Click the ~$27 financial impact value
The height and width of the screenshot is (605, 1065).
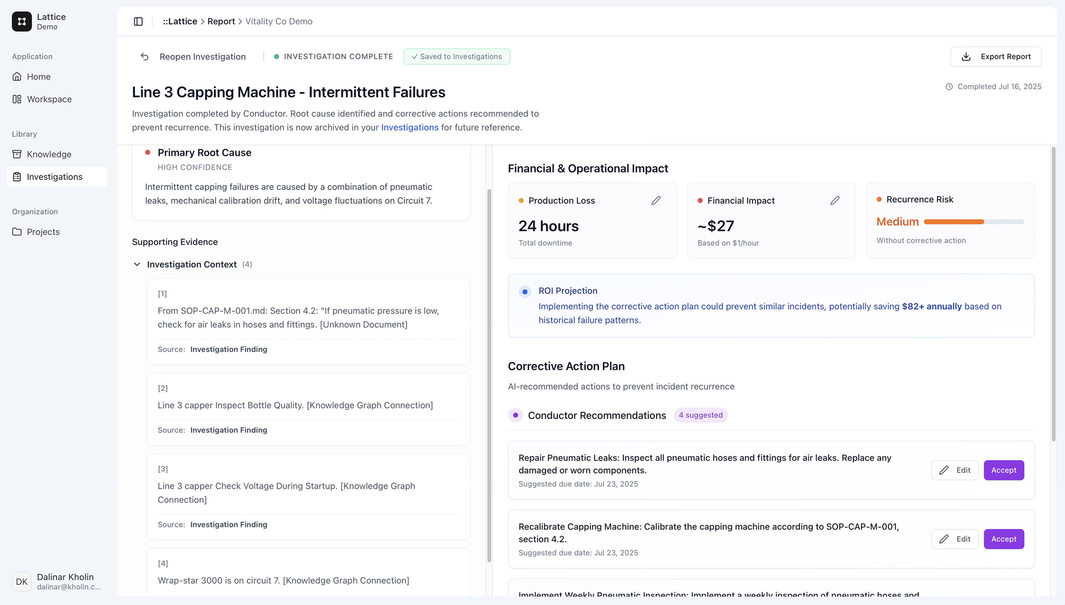coord(716,226)
